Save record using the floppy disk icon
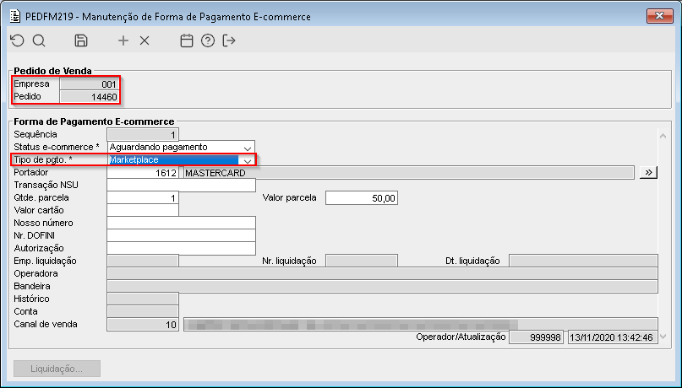 click(81, 40)
